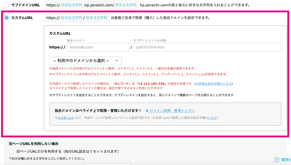Screen dimensions: 291x165
Task: Focus the サブディレクトリ path/to/directory field
Action: [x=207, y=47]
